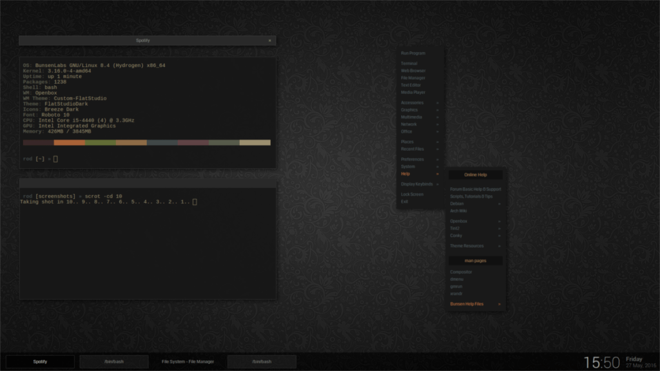Switch to Spotify via the taskbar

click(39, 361)
